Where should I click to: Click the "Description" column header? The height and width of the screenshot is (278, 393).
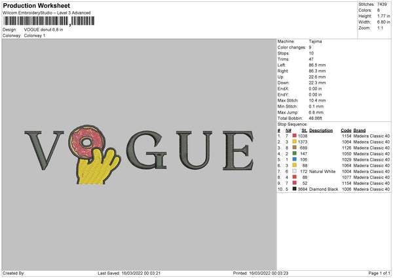[x=321, y=130]
